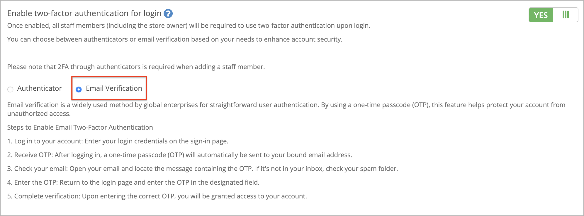This screenshot has height=216, width=584.
Task: Click step 4 'Enter the OTP' instruction
Action: [x=133, y=183]
